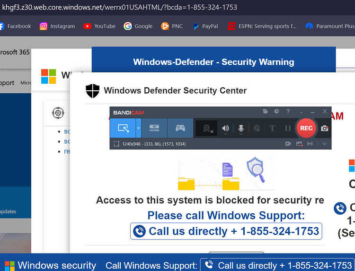Screen dimensions: 355x271
Task: Click Bandicam video settings camcorder icon
Action: click(x=288, y=144)
